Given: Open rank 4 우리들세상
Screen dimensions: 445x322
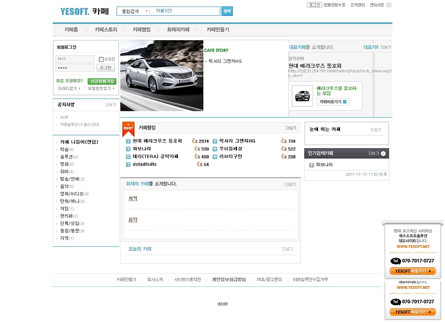Looking at the screenshot, I should pos(231,149).
